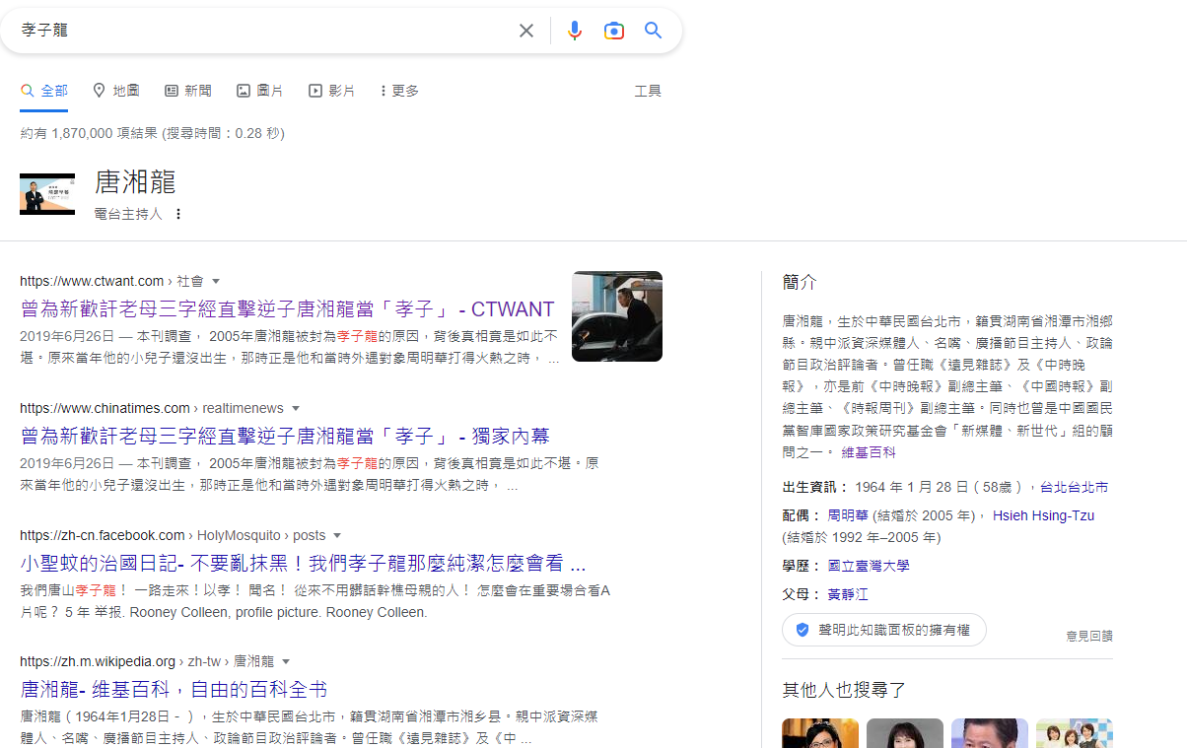The image size is (1187, 748).
Task: Switch to the 新聞 tab
Action: [187, 91]
